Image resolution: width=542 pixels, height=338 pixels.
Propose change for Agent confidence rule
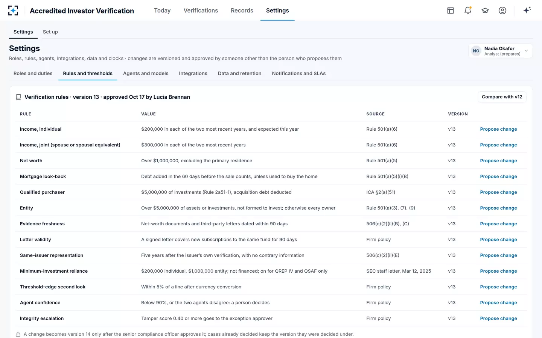pyautogui.click(x=499, y=303)
